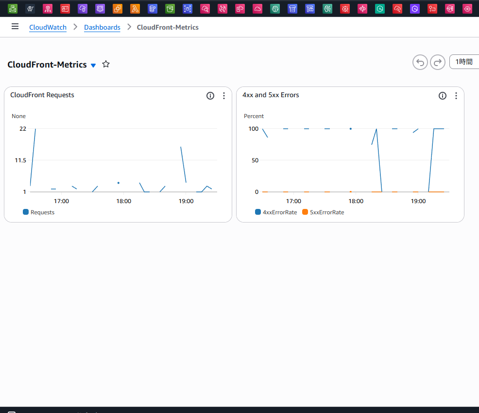The width and height of the screenshot is (479, 413).
Task: Click the Percent unit label
Action: click(254, 116)
